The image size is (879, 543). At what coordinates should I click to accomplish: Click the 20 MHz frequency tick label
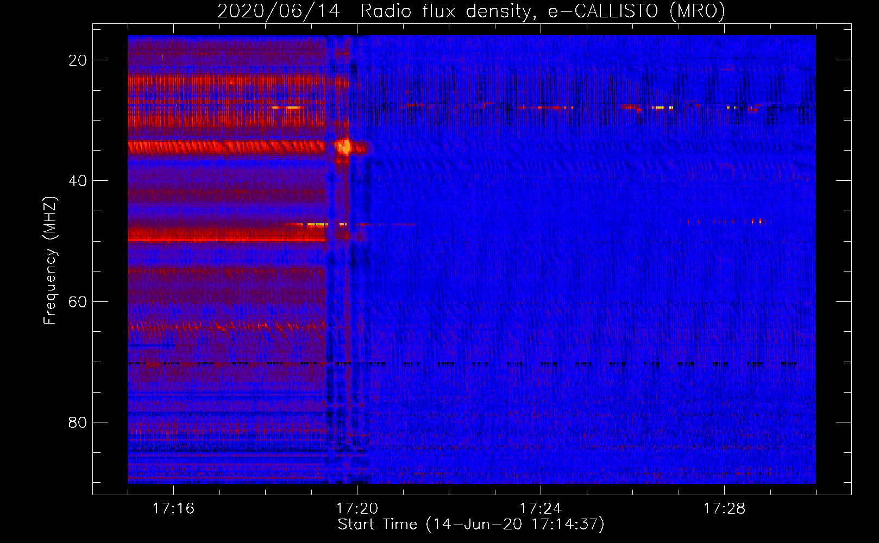[78, 60]
